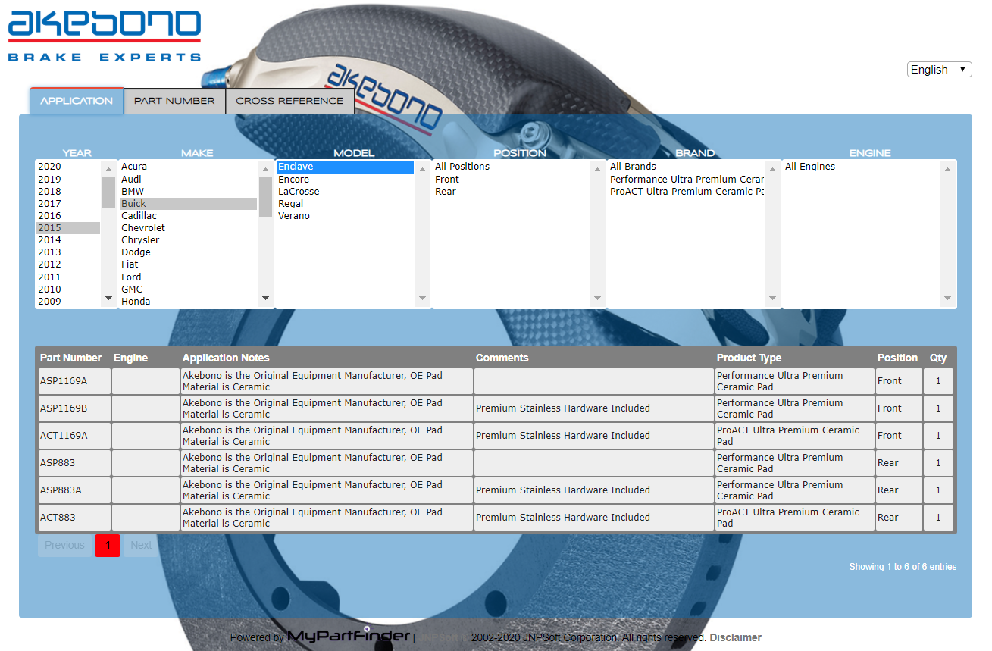Click the Akebono Brake Experts logo
This screenshot has height=651, width=992.
click(105, 36)
